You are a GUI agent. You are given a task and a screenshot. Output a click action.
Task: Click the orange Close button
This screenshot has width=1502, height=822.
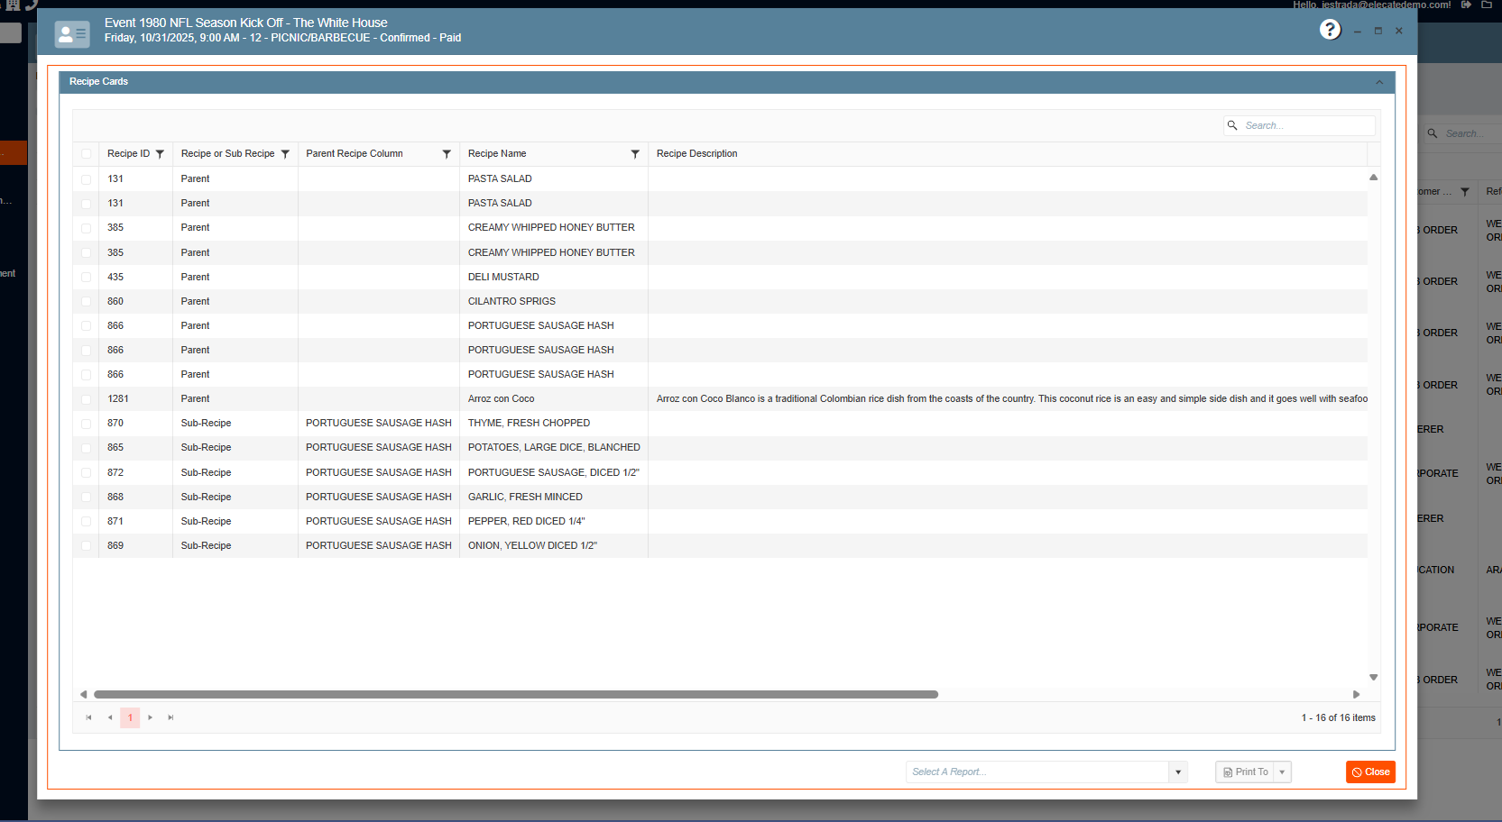(x=1369, y=772)
